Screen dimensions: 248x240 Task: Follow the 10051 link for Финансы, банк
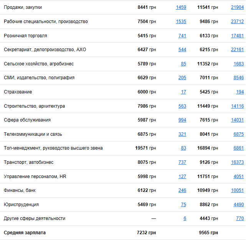point(237,190)
